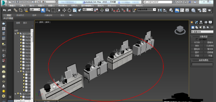Open the 修改器(M) menu
Viewport: 216px width, 102px height.
click(x=63, y=6)
